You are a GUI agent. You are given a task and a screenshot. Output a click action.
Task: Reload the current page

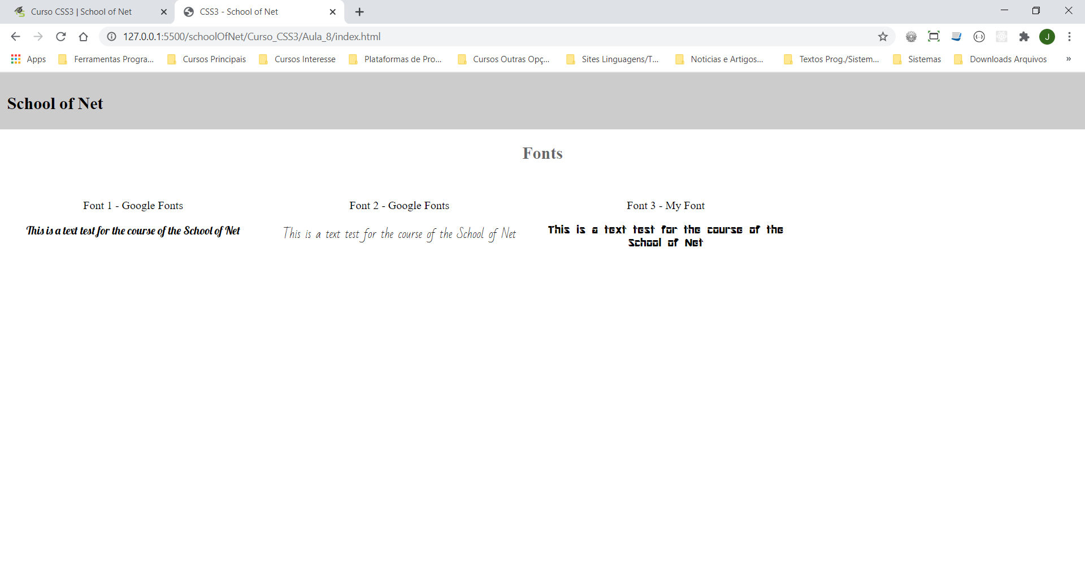click(x=60, y=37)
